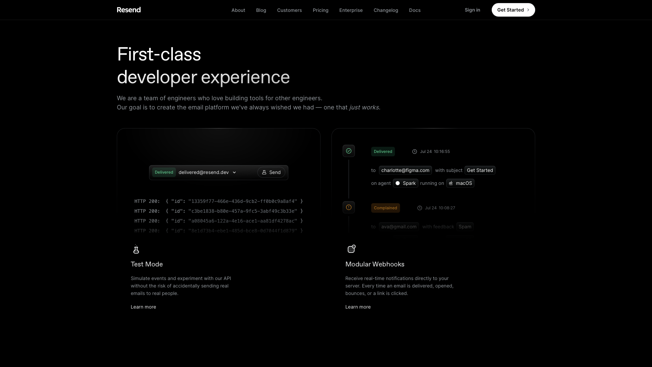Click the First-class developer experience heading
Screen dimensions: 652x367
(x=203, y=66)
